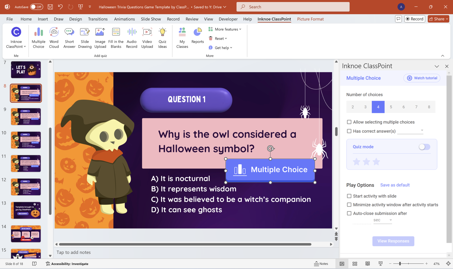This screenshot has height=269, width=453.
Task: Open the Developer ribbon tab
Action: pyautogui.click(x=228, y=19)
